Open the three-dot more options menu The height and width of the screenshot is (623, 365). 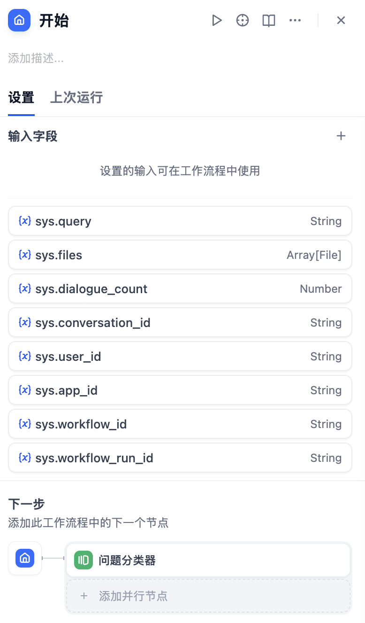click(295, 21)
